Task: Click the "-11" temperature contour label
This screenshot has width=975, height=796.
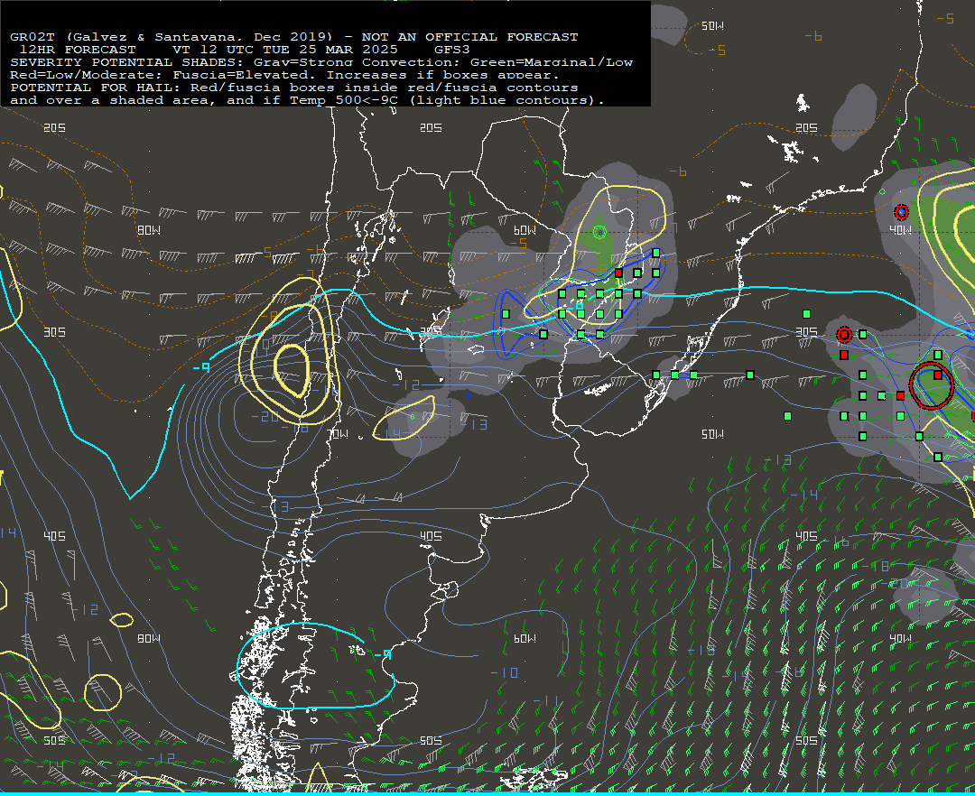Action: pyautogui.click(x=545, y=701)
